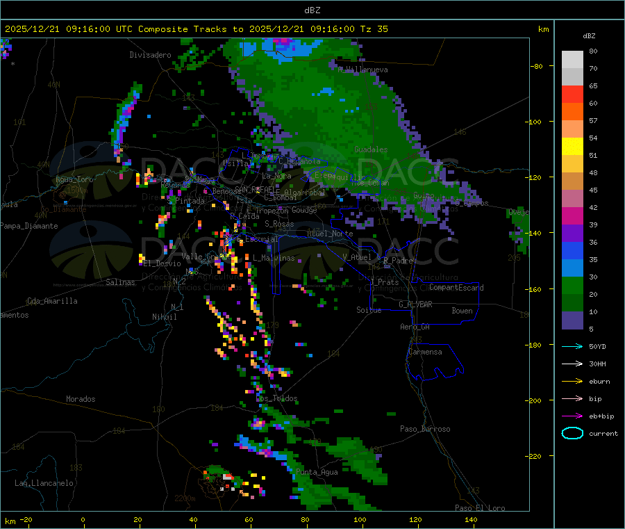This screenshot has height=529, width=625.
Task: Click the 'km' label at bottom left
Action: [x=10, y=521]
